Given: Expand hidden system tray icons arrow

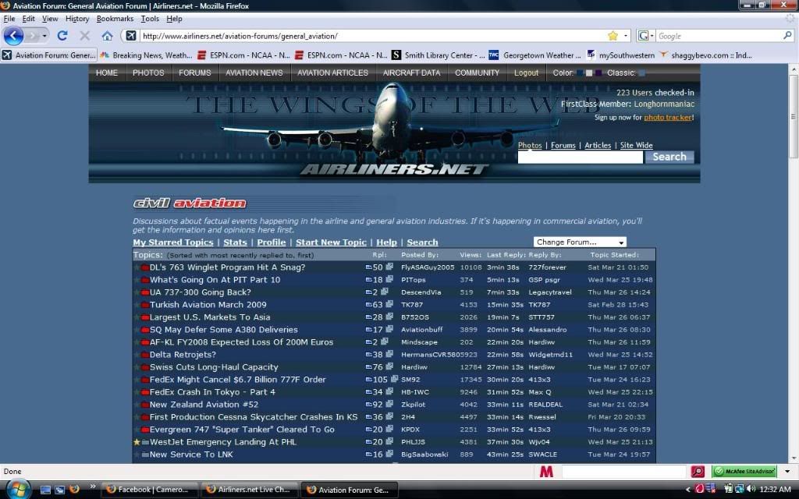Looking at the screenshot, I should click(x=688, y=490).
